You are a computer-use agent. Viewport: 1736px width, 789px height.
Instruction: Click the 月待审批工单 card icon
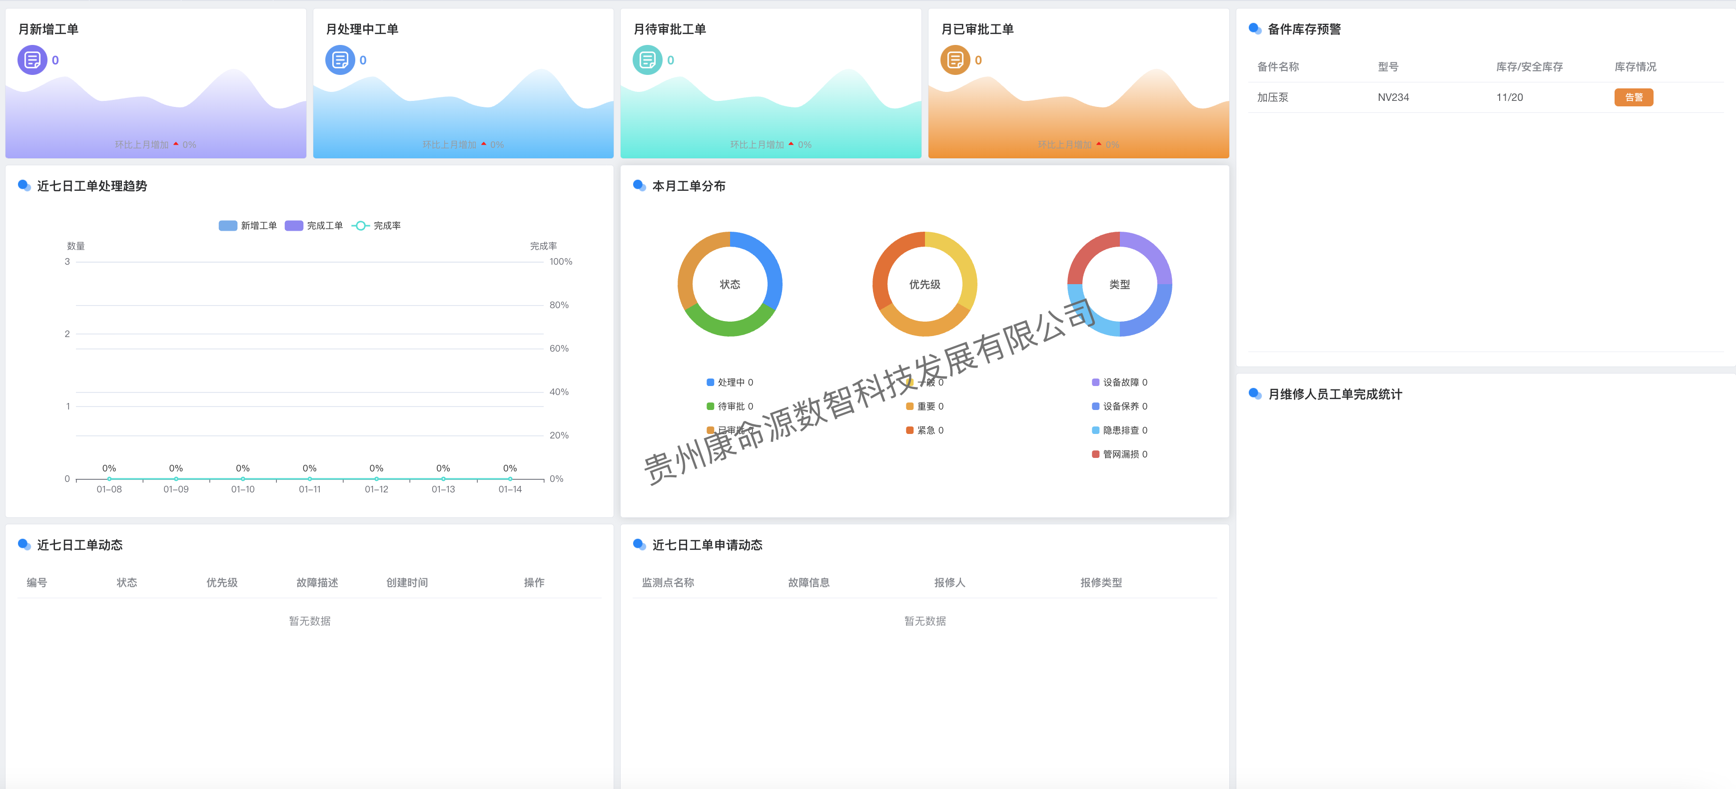pyautogui.click(x=647, y=60)
